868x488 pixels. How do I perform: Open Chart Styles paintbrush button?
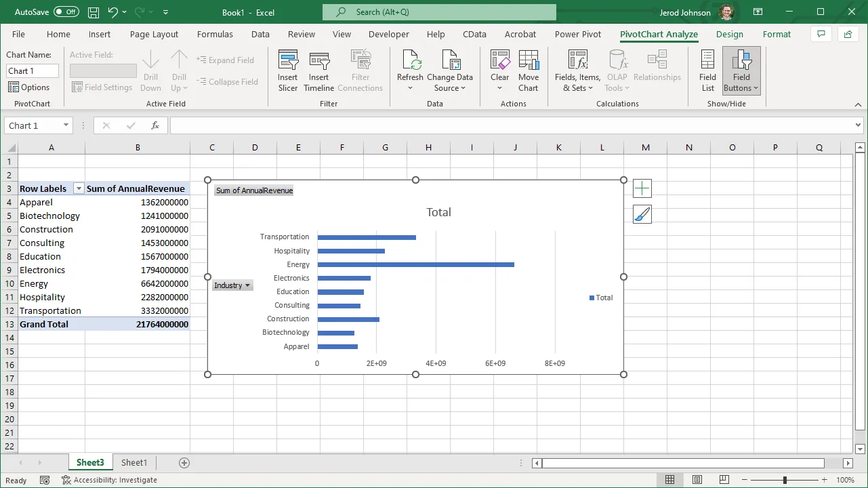pyautogui.click(x=642, y=215)
